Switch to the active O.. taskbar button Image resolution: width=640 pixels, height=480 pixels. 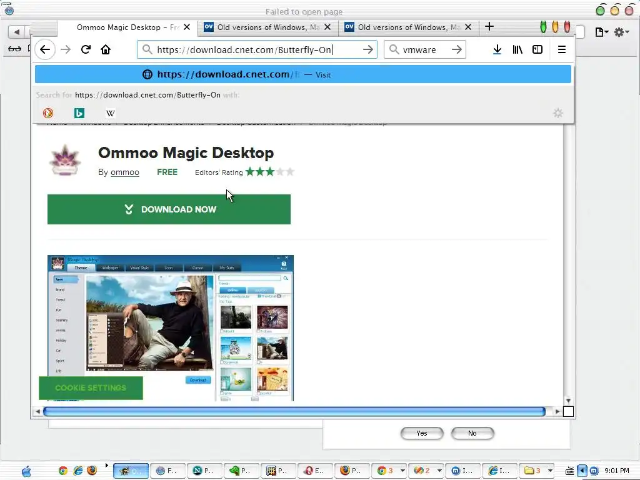(131, 471)
